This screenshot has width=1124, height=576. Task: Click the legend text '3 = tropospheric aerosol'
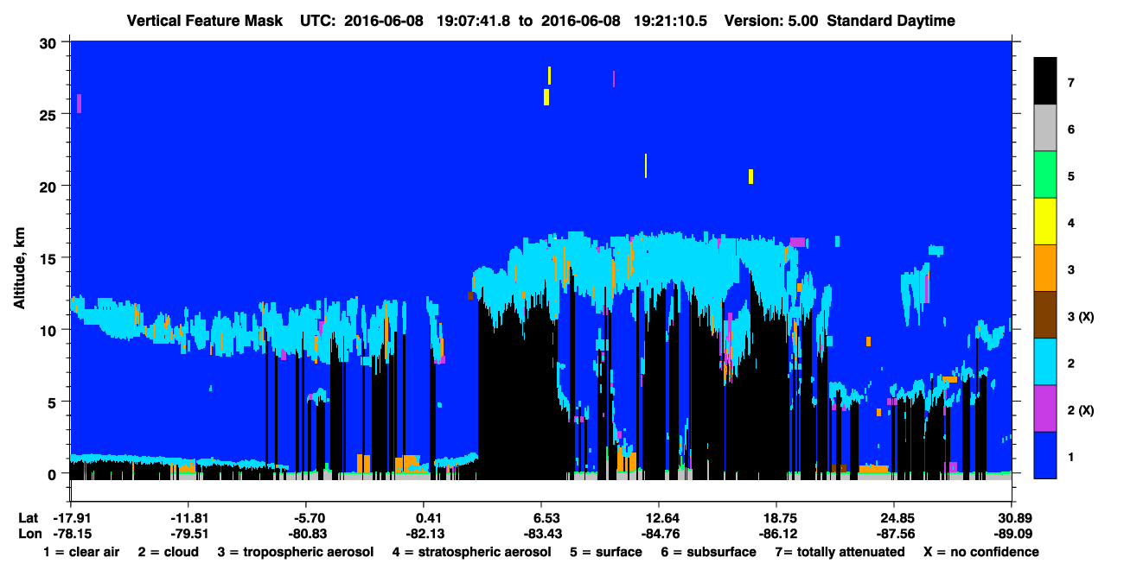coord(295,552)
